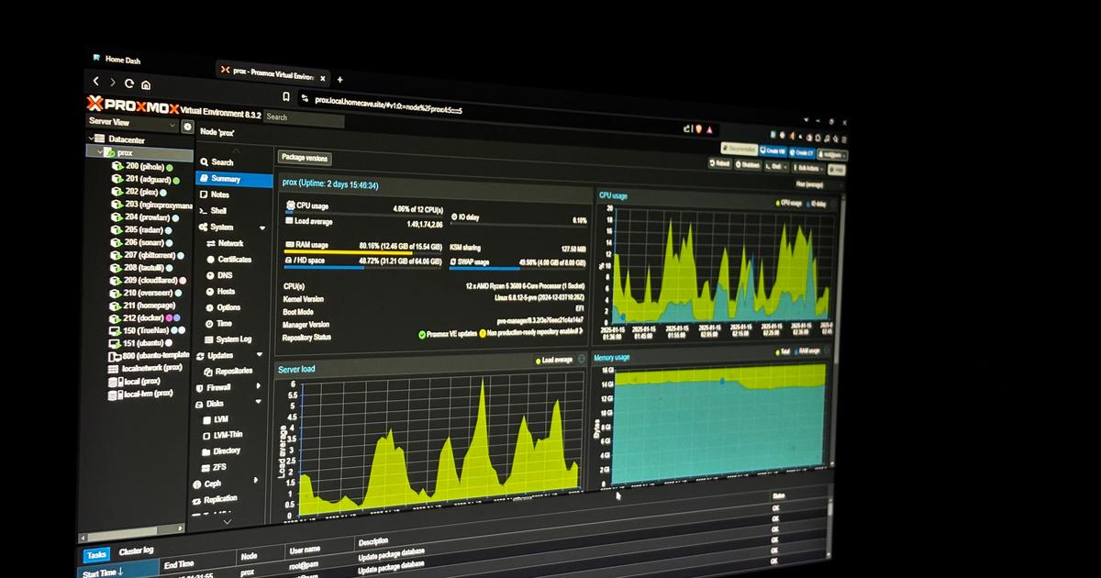Click the Shutdown node button
This screenshot has height=578, width=1101.
pyautogui.click(x=749, y=165)
